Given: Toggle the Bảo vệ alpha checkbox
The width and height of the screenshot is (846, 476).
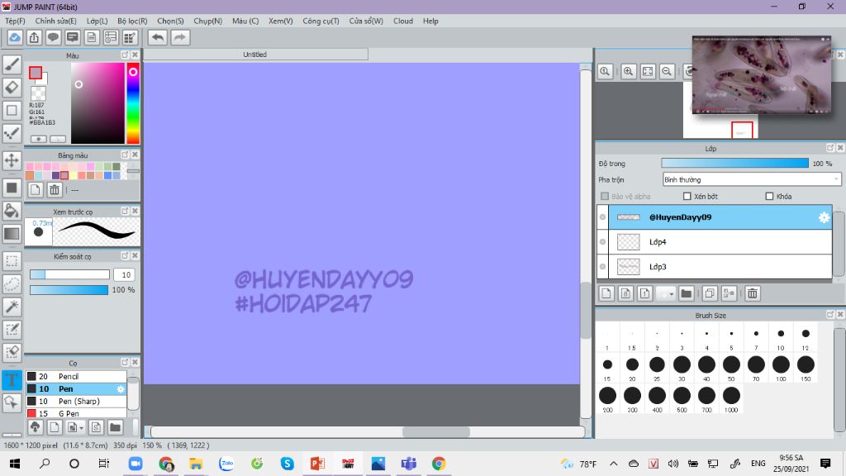Looking at the screenshot, I should coord(605,197).
